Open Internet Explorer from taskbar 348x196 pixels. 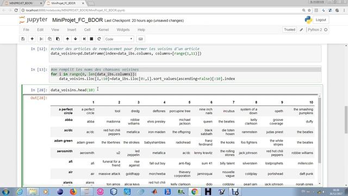point(20,192)
